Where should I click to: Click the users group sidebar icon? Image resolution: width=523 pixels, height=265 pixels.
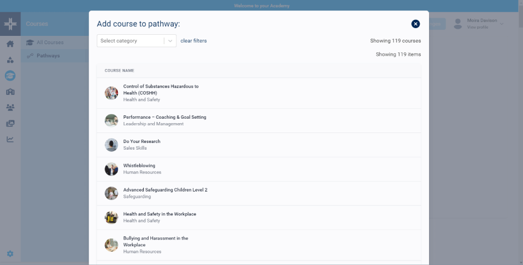(10, 107)
